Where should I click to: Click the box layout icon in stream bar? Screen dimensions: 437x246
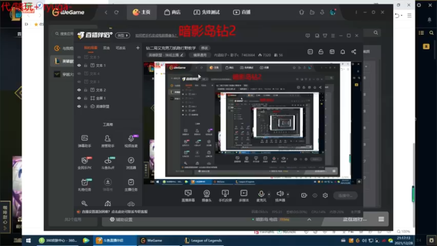click(332, 52)
